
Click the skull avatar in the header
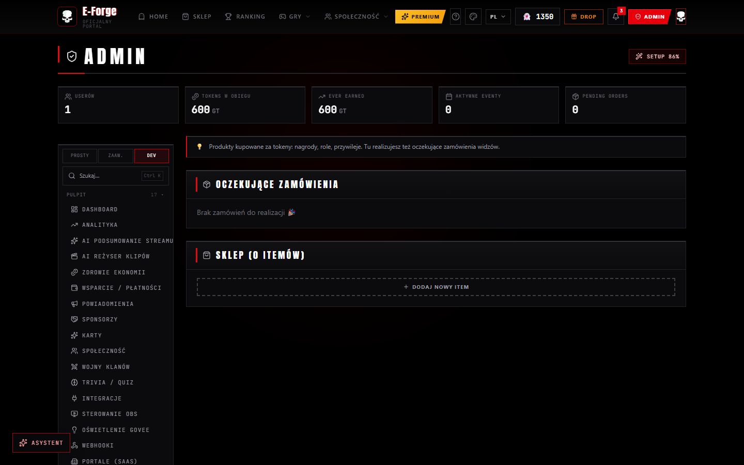681,17
